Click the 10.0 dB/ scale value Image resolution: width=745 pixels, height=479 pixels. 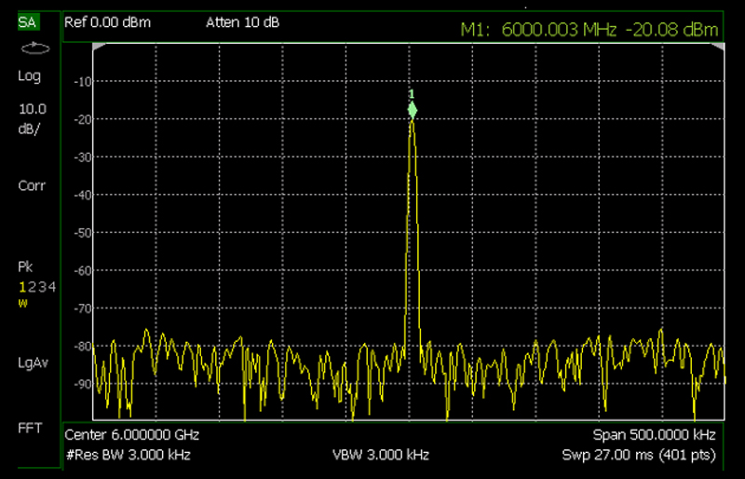coord(33,119)
